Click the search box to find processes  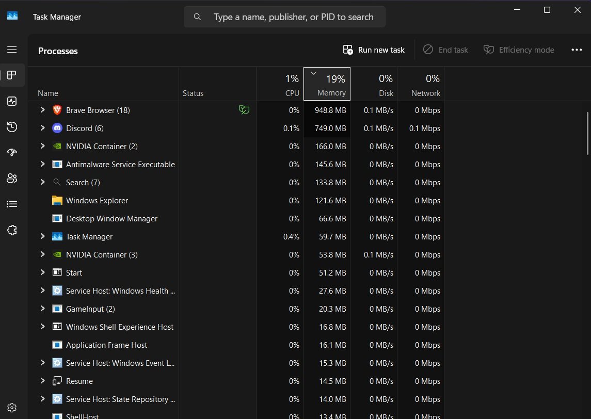pos(284,17)
